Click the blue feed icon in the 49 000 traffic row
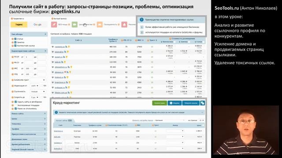Viewport: 282px width, 158px height. pos(69,93)
